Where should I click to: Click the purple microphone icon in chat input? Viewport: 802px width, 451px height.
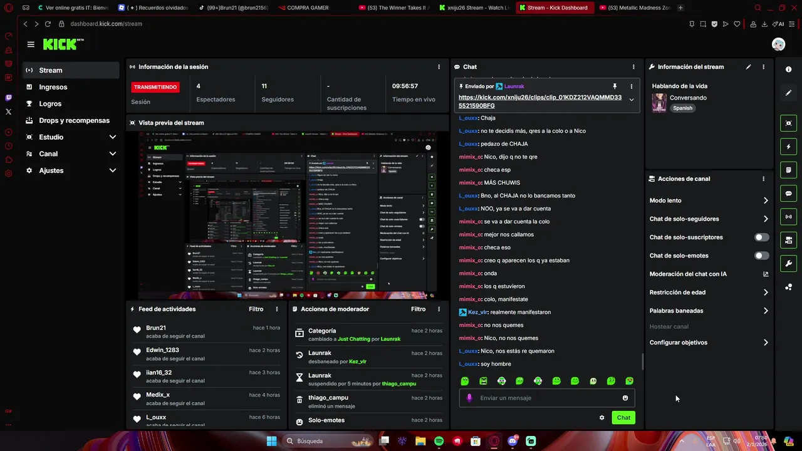(x=469, y=398)
